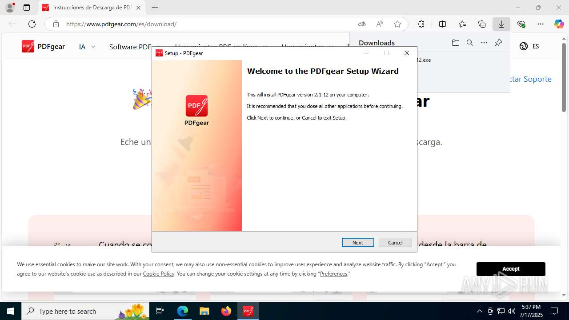569x320 pixels.
Task: Open the notification center
Action: pyautogui.click(x=554, y=311)
